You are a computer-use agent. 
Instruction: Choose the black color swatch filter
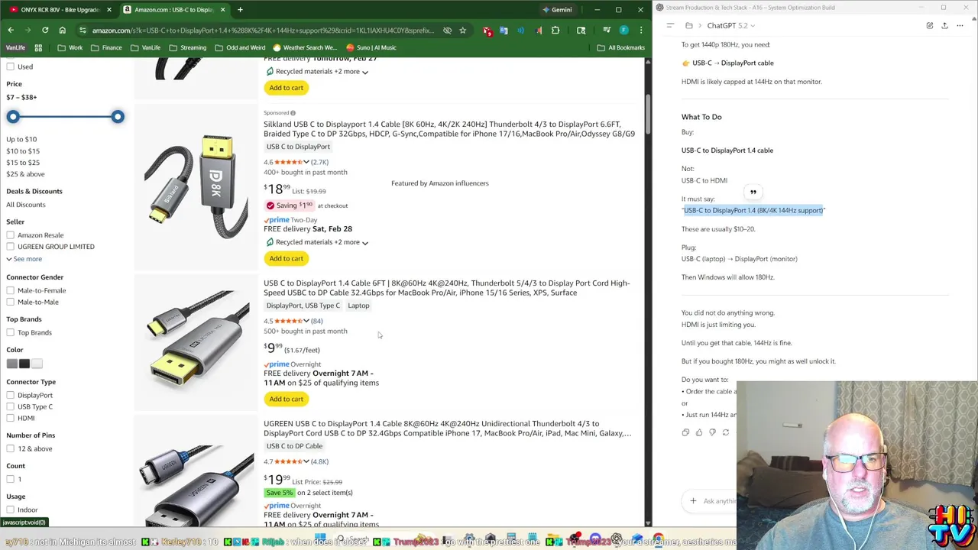pyautogui.click(x=24, y=364)
